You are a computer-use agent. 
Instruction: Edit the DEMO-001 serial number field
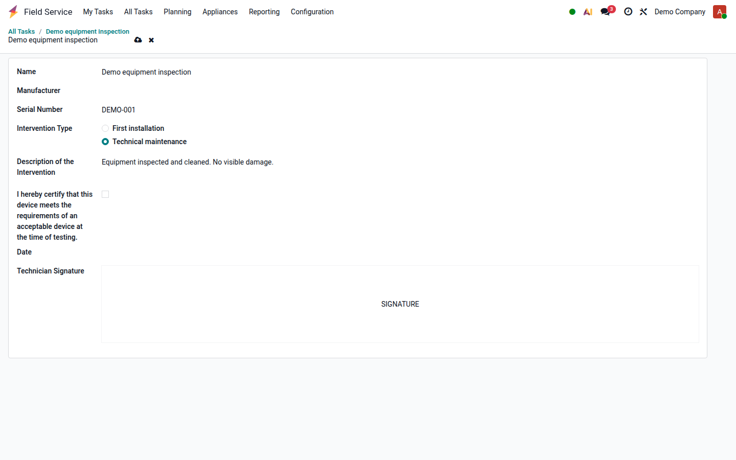(400, 110)
